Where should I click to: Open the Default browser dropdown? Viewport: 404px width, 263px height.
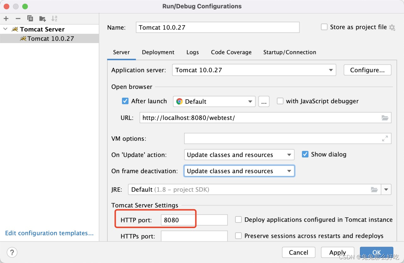click(x=214, y=101)
